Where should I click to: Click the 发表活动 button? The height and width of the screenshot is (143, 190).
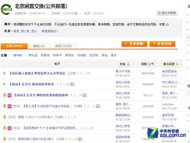[162, 44]
